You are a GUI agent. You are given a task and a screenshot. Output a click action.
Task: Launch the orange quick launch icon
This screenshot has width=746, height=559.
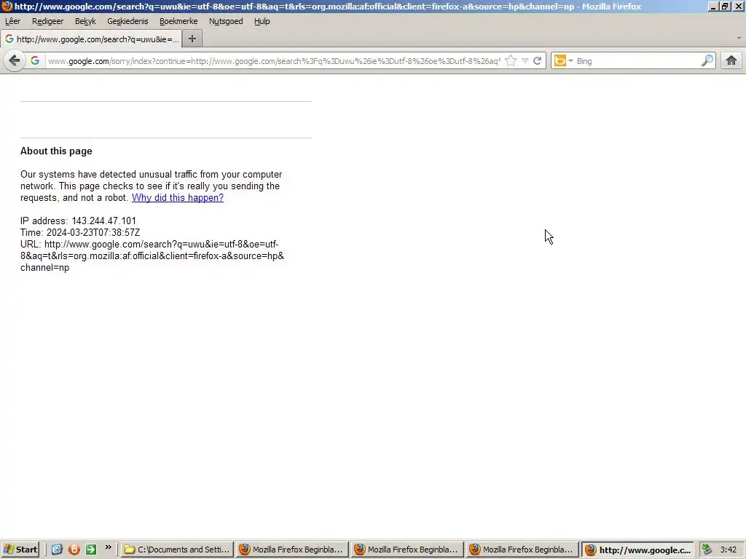click(x=74, y=550)
